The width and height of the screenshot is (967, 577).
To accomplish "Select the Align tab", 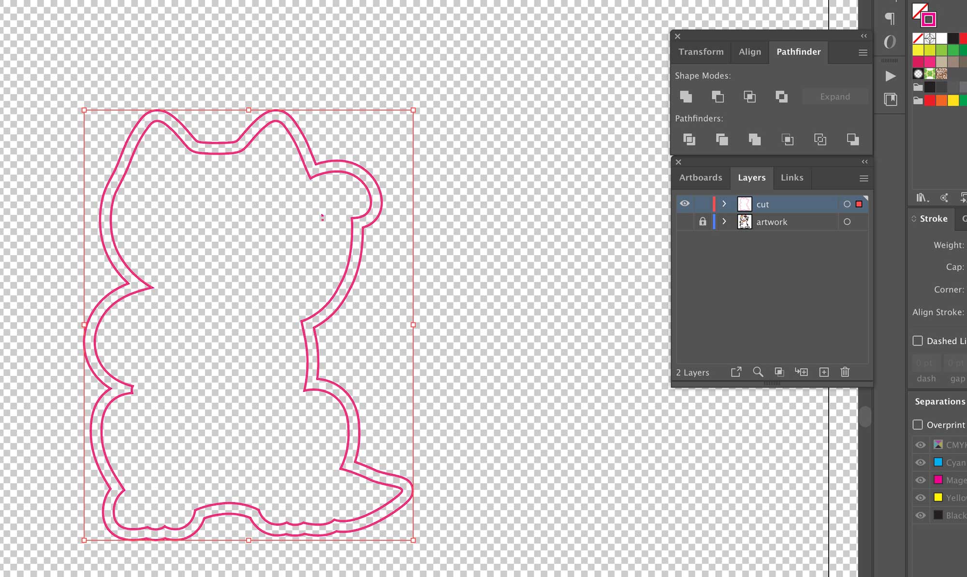I will pyautogui.click(x=750, y=52).
